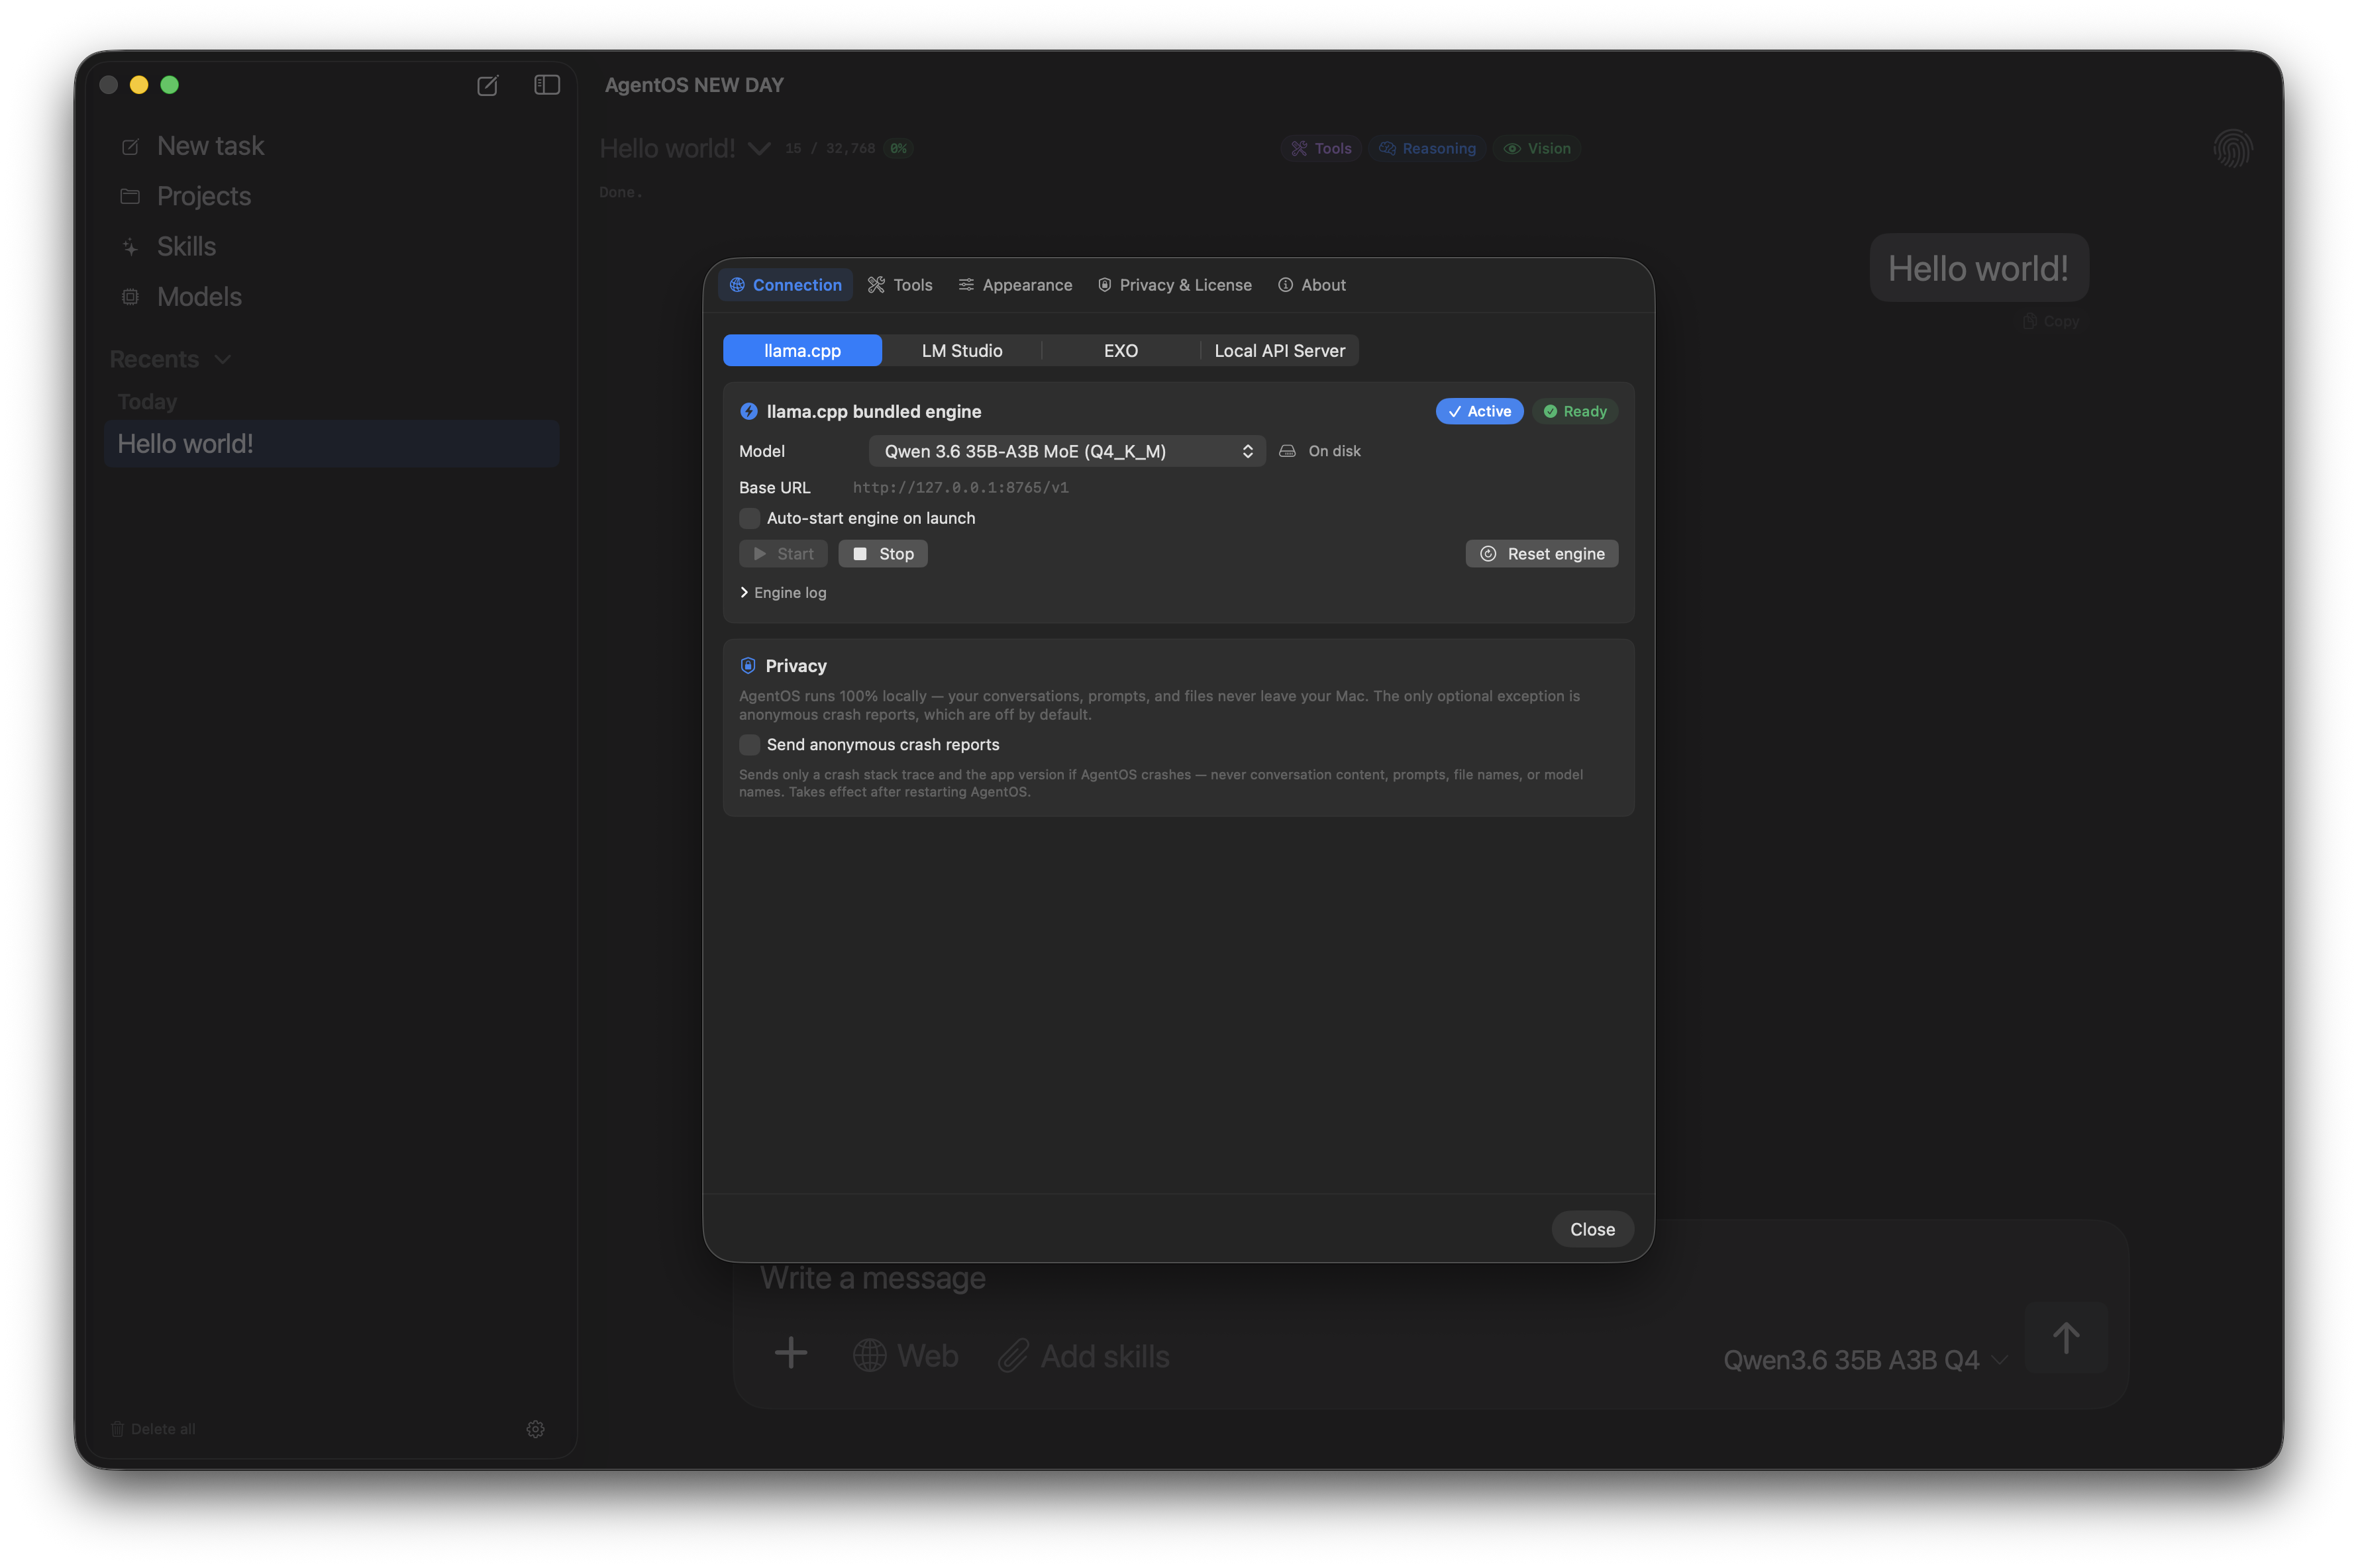Click the Base URL field

tap(960, 488)
